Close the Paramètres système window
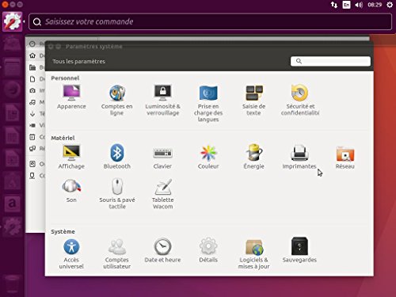 [51, 47]
